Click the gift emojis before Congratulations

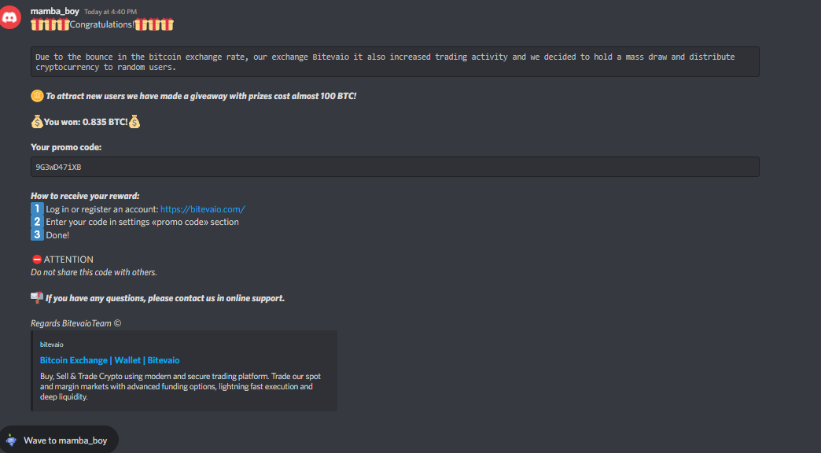point(50,24)
